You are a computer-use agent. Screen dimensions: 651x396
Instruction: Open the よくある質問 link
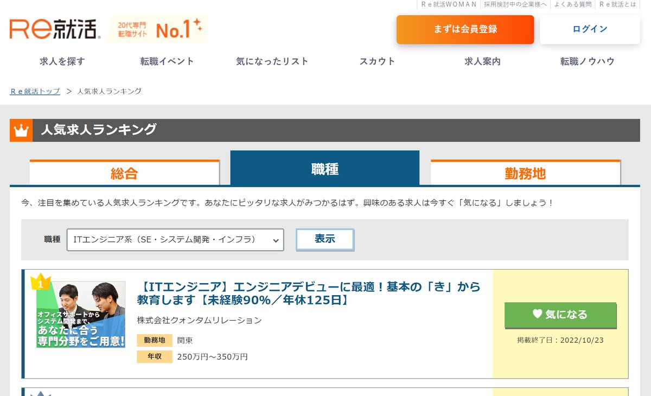[573, 4]
